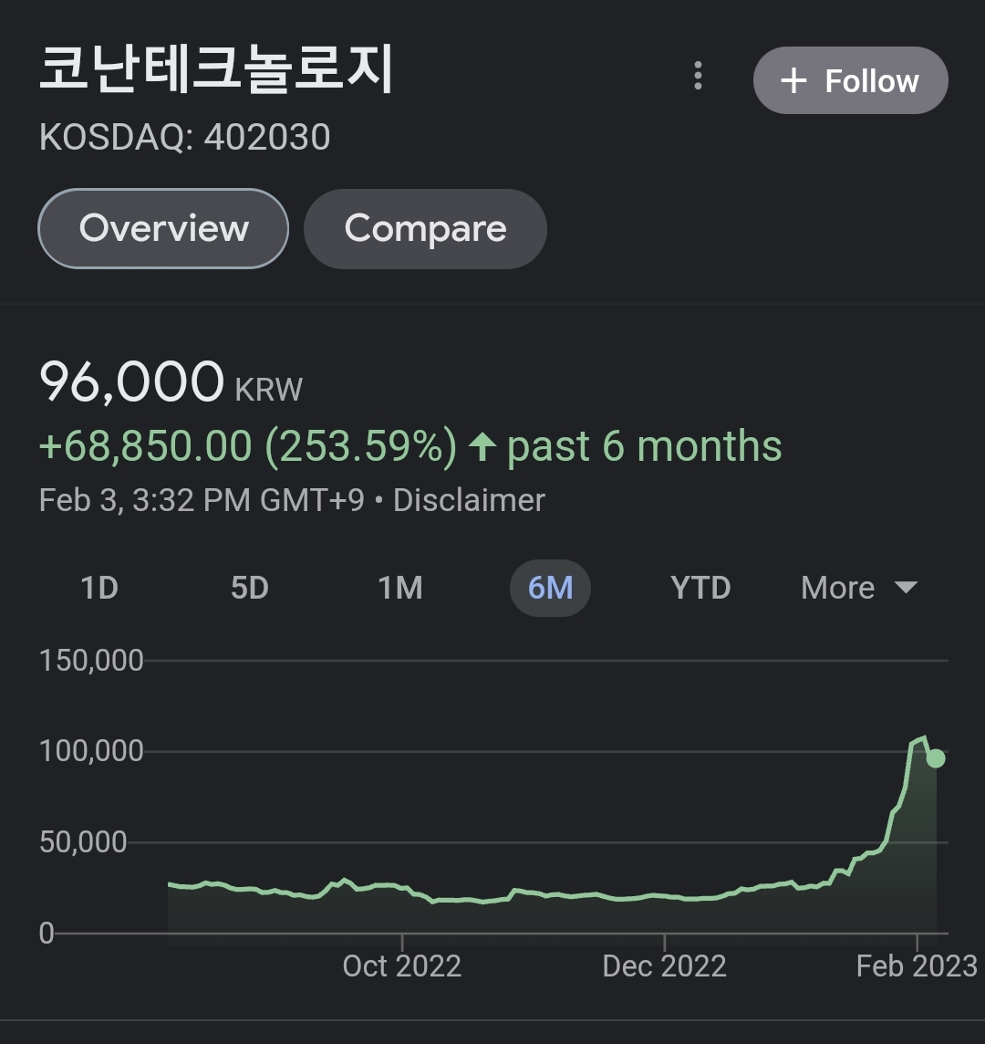Click the 150,000 y-axis label
The image size is (985, 1044).
coord(92,661)
